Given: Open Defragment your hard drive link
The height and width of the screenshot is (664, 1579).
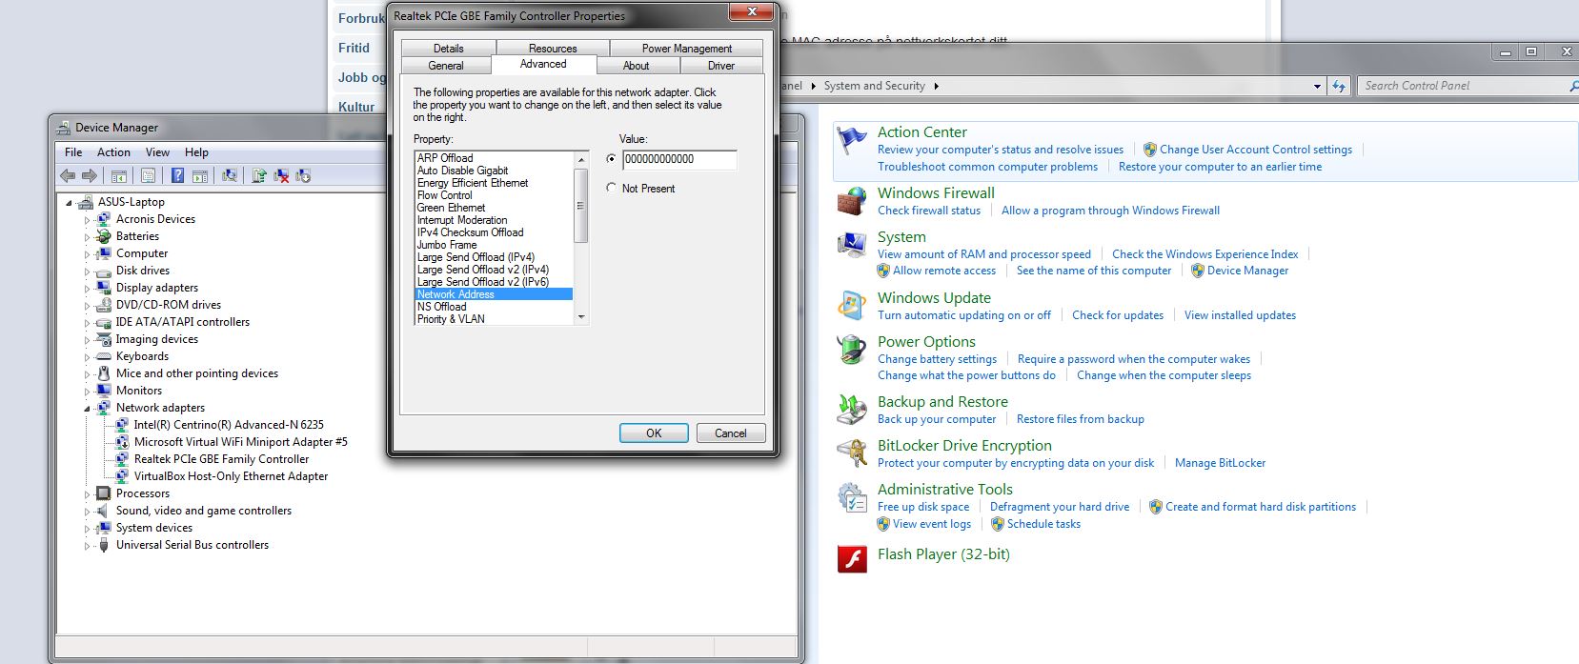Looking at the screenshot, I should (x=1060, y=507).
